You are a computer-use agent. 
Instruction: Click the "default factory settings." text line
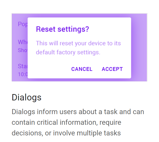click(x=68, y=52)
